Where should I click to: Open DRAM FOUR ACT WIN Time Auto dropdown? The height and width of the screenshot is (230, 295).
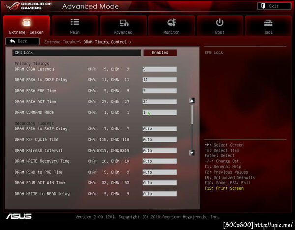pos(159,183)
